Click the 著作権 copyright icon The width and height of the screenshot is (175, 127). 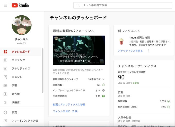coord(5,94)
